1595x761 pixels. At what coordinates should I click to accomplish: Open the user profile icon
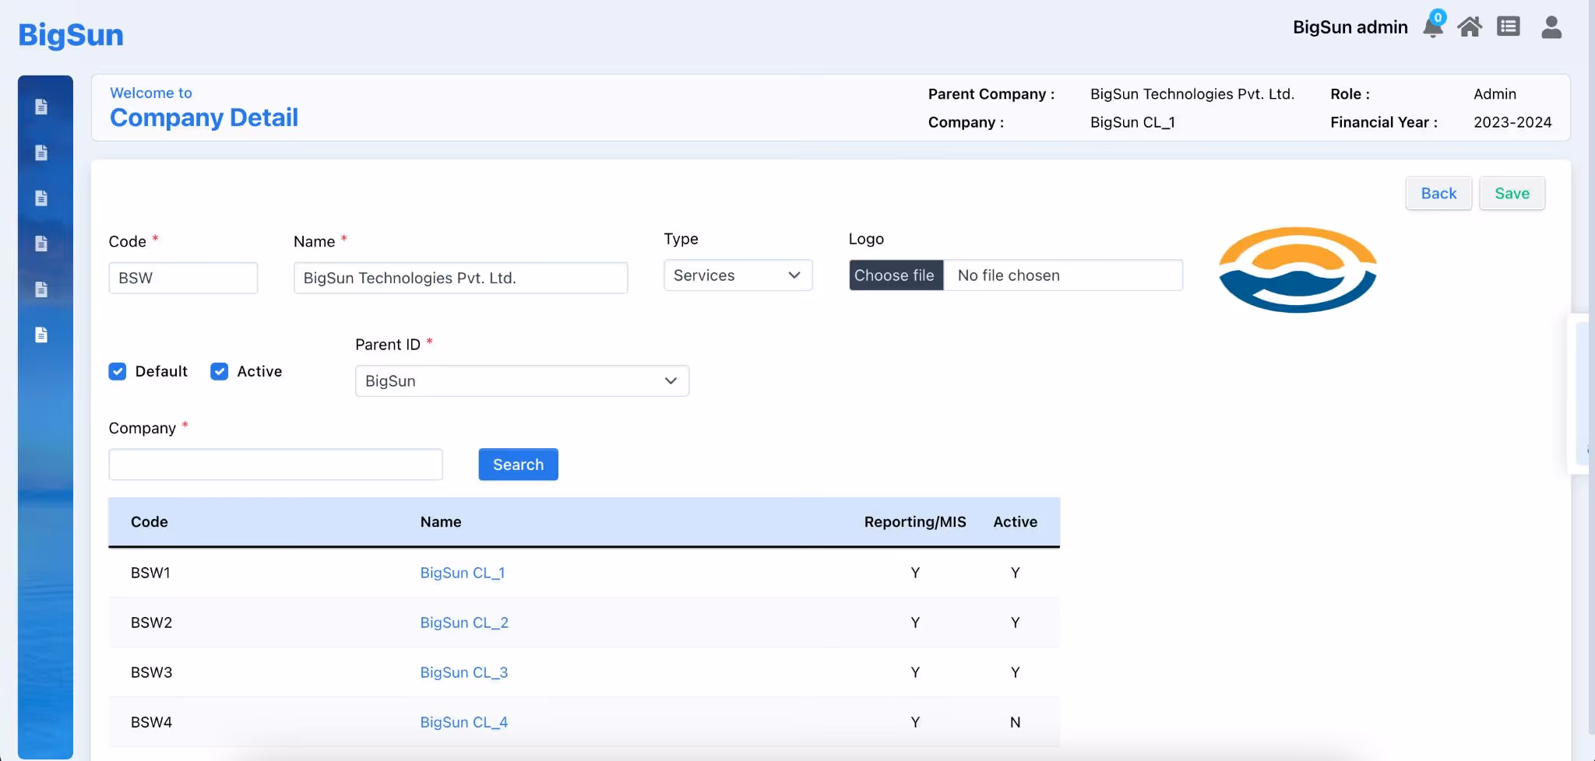[x=1551, y=26]
